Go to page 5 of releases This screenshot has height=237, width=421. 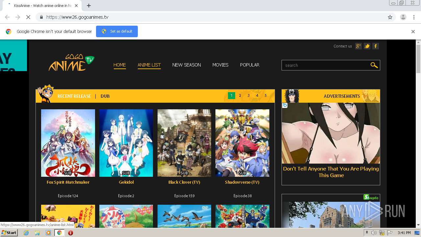[266, 95]
